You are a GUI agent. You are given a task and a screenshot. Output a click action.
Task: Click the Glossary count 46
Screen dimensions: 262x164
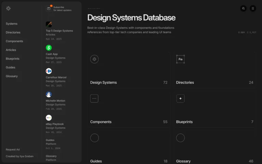click(251, 161)
